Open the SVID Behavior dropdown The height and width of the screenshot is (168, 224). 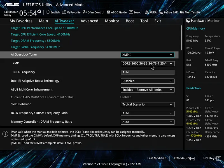(148, 104)
